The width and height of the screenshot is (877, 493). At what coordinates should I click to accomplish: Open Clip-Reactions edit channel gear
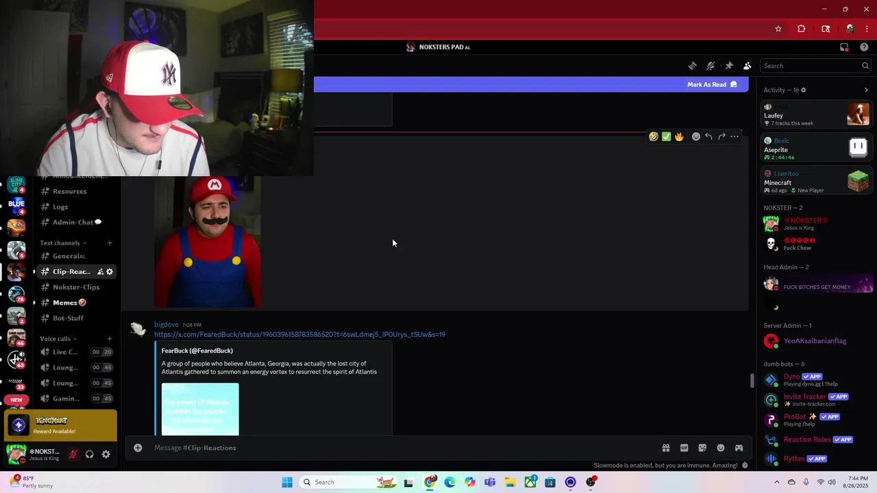click(110, 272)
